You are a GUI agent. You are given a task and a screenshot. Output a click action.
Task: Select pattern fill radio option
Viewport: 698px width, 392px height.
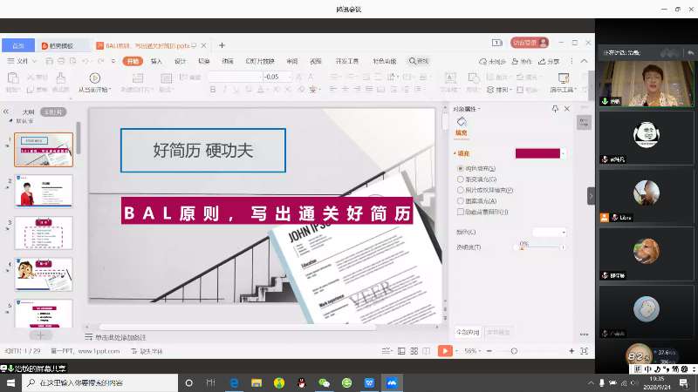coord(461,201)
